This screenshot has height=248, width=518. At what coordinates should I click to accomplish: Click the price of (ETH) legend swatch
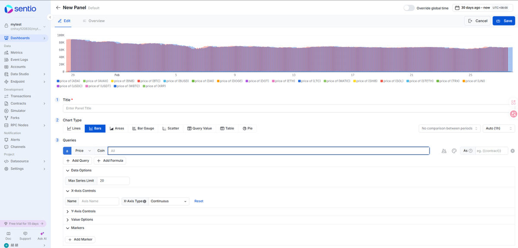click(x=273, y=81)
